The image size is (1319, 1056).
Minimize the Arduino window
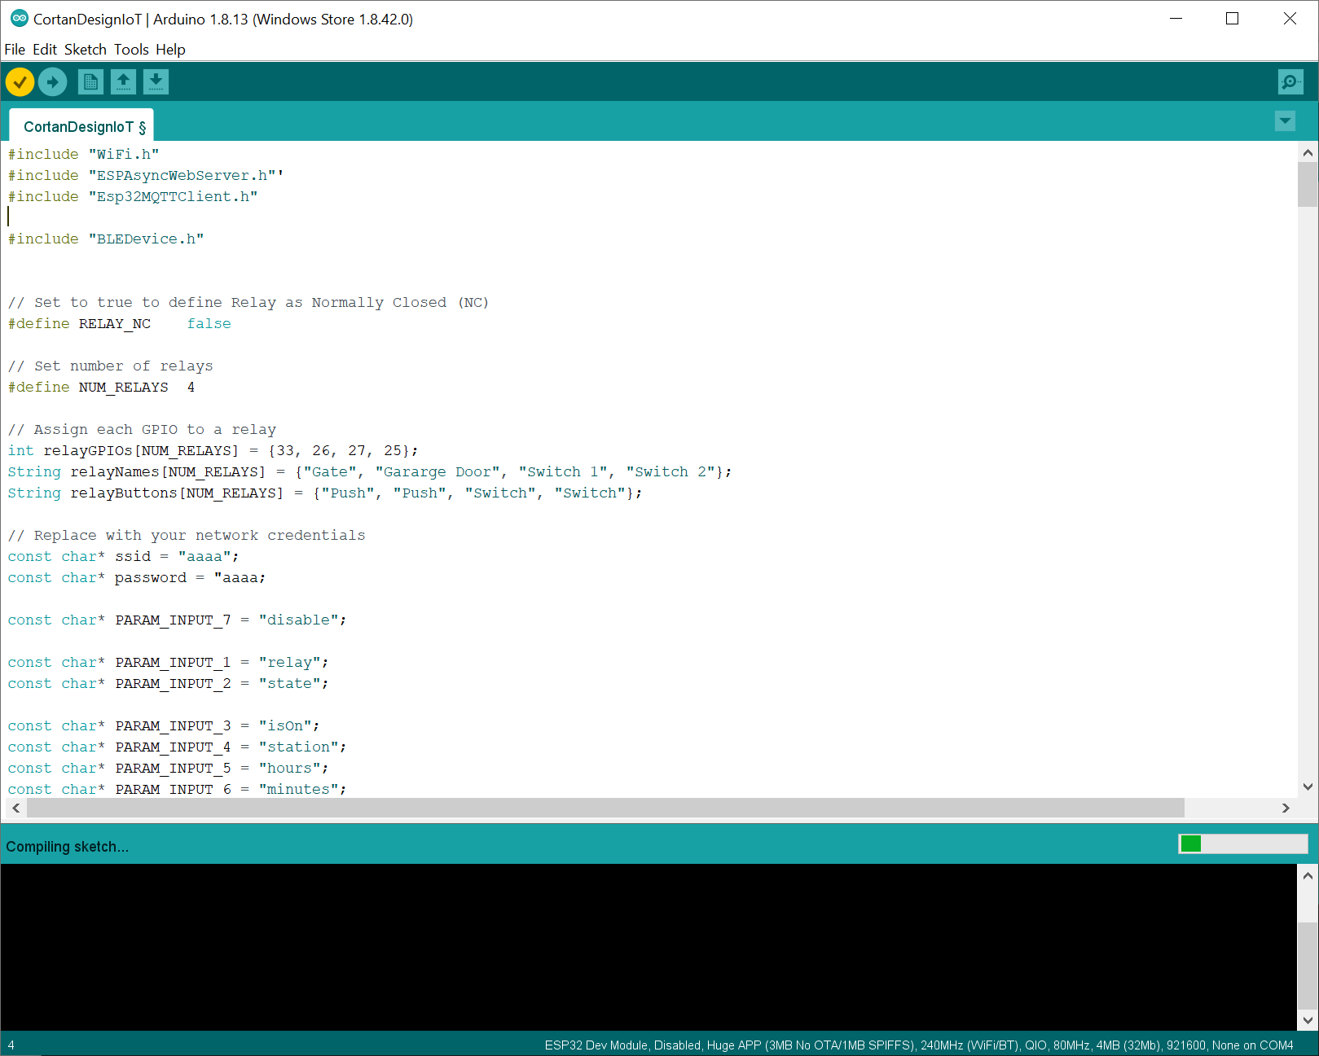click(1176, 18)
